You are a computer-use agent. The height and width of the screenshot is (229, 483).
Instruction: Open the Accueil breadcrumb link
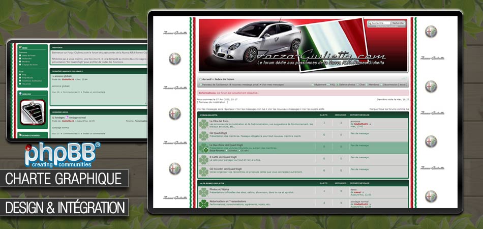tap(207, 79)
